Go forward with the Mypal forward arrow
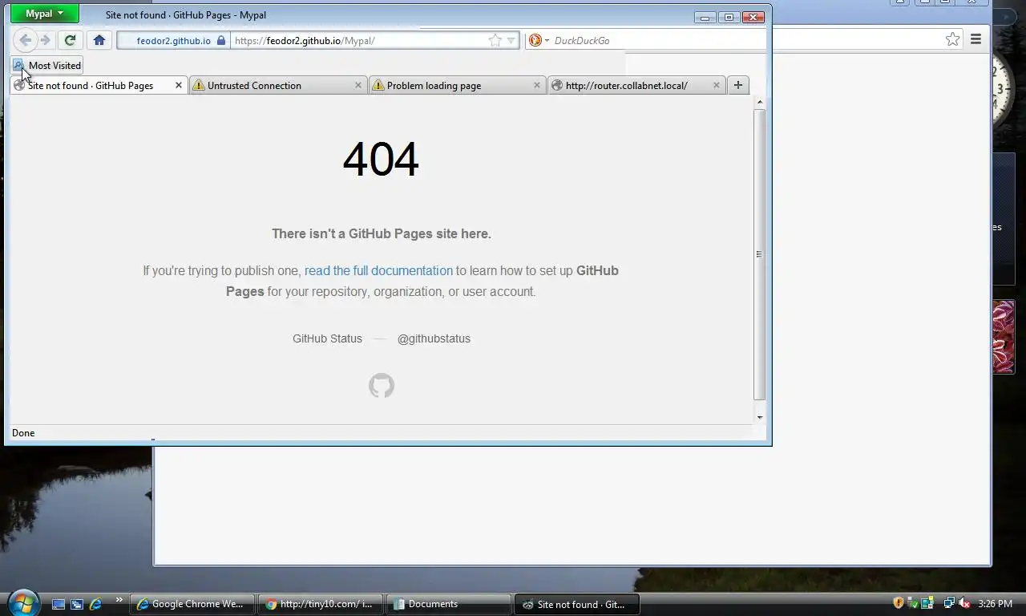 click(46, 40)
